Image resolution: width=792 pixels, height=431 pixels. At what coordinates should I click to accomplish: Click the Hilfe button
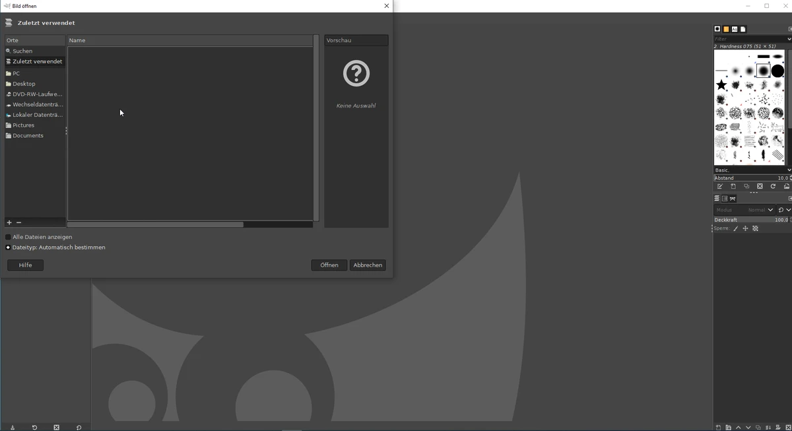click(x=25, y=265)
